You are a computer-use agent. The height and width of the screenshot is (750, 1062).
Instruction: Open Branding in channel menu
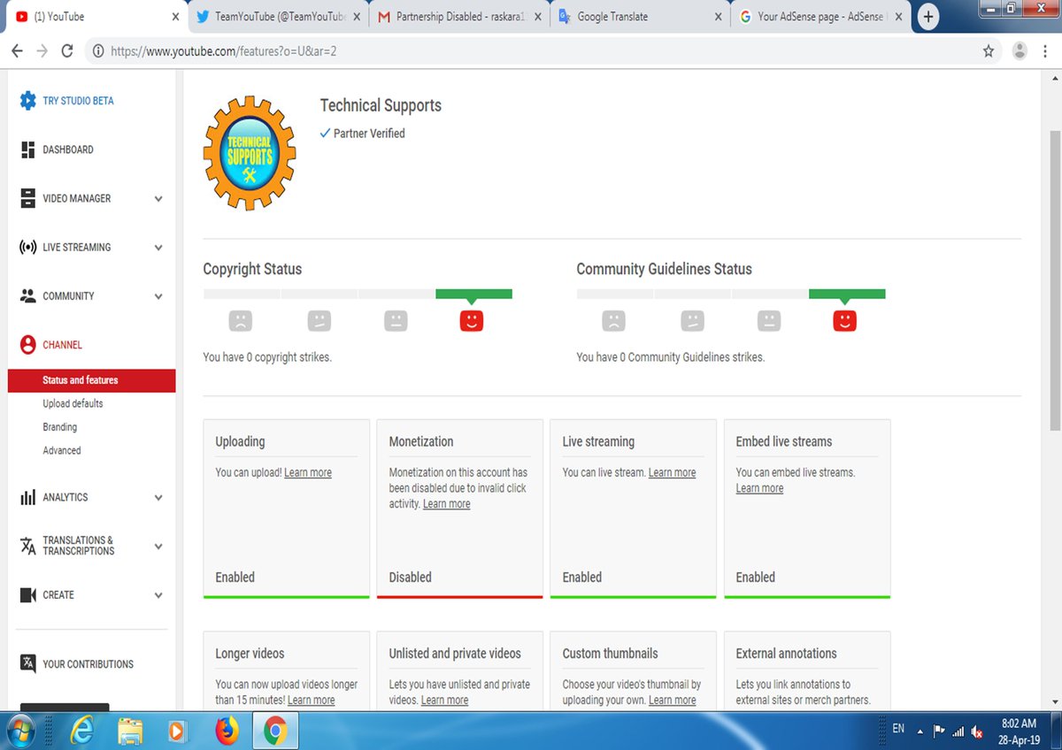point(59,427)
